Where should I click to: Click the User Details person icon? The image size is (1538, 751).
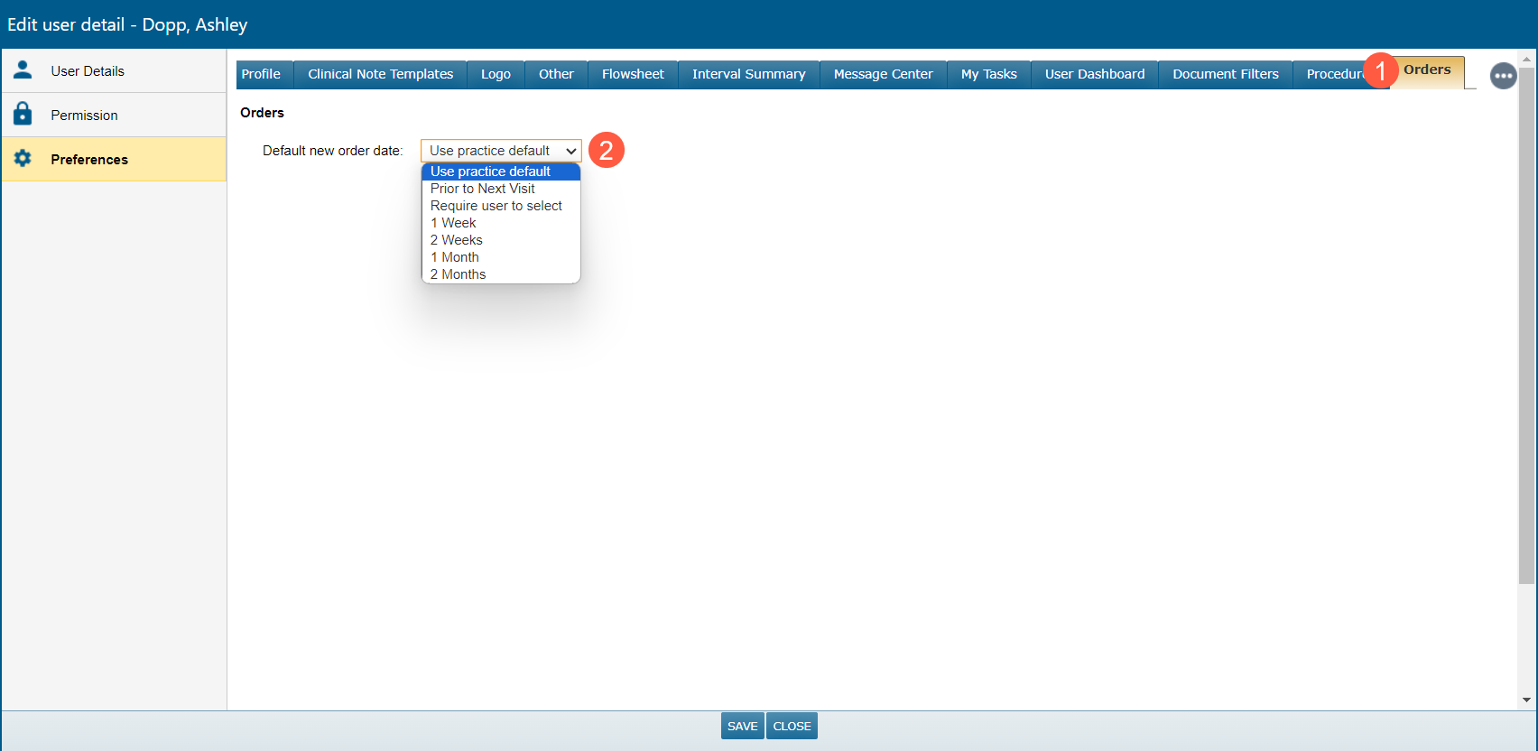(23, 70)
